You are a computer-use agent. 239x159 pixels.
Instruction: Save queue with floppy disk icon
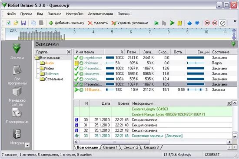(x=23, y=23)
